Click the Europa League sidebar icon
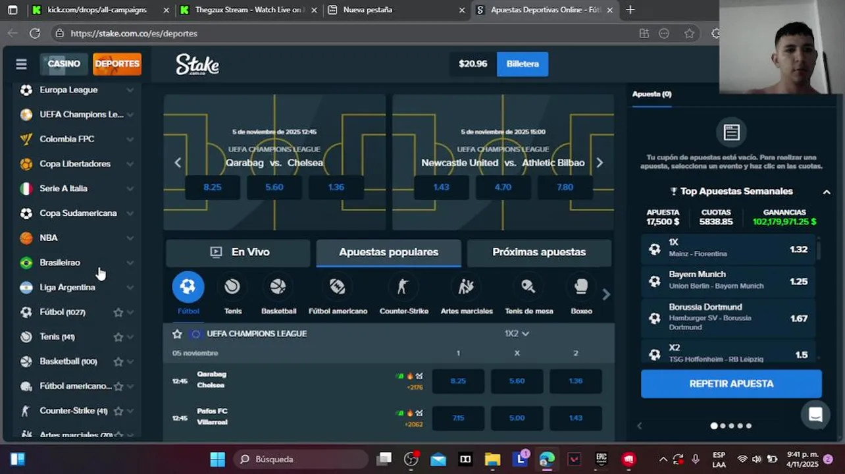The height and width of the screenshot is (474, 845). click(x=26, y=90)
